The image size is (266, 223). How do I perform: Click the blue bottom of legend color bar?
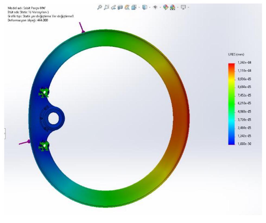[232, 142]
